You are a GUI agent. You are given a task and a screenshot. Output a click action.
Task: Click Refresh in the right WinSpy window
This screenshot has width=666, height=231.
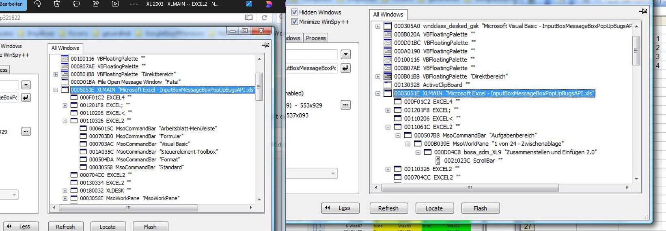[388, 208]
